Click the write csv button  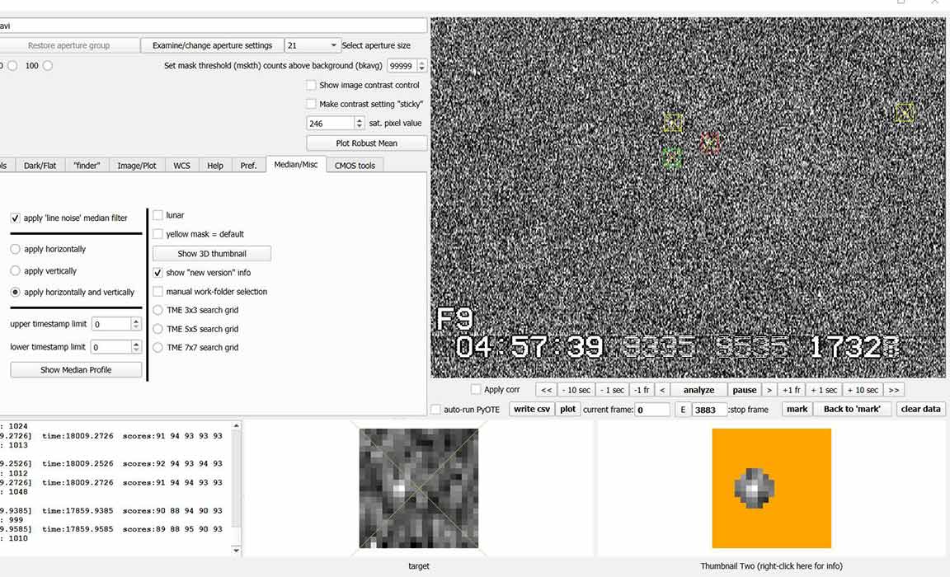[531, 410]
